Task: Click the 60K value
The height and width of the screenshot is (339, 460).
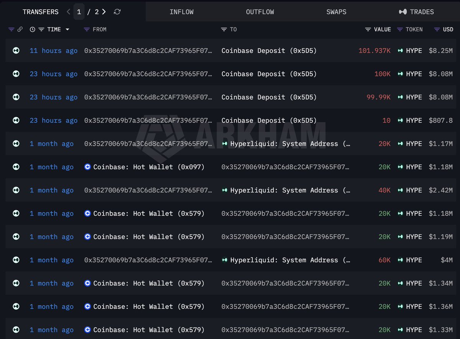Action: pos(384,260)
